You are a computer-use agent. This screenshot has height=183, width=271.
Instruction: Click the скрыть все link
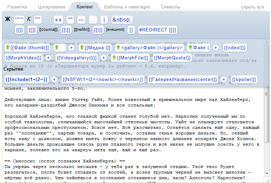[x=252, y=7]
